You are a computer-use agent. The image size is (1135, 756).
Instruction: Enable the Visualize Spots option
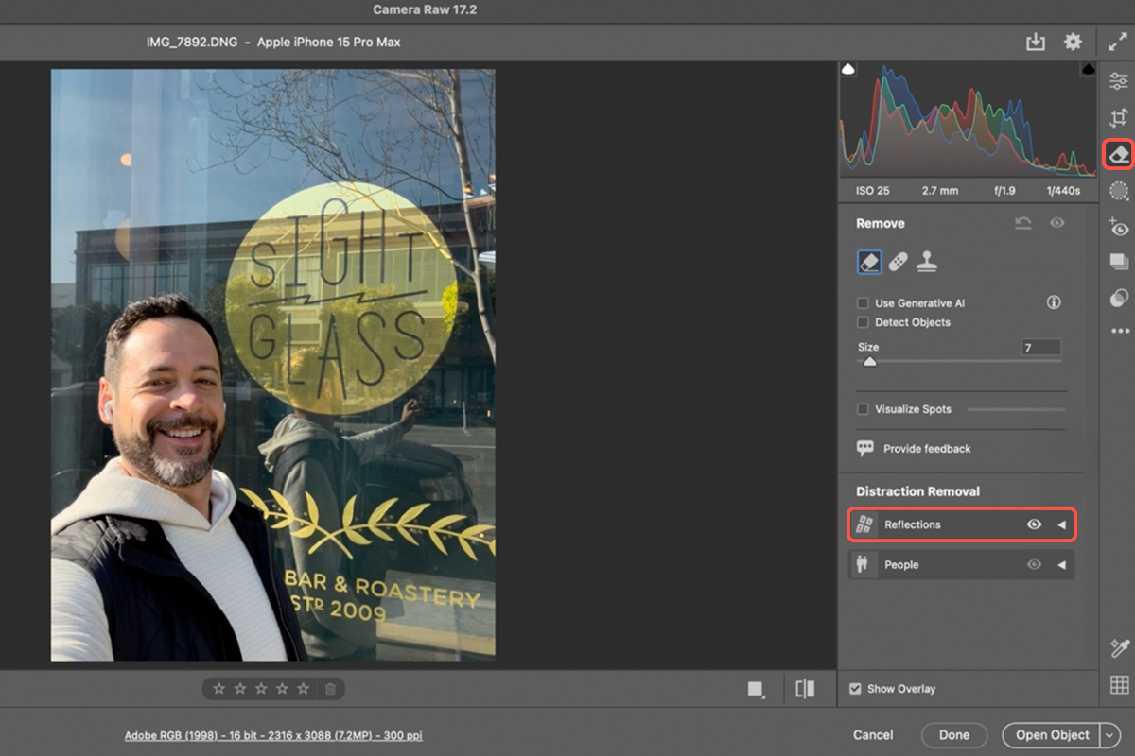click(x=862, y=408)
